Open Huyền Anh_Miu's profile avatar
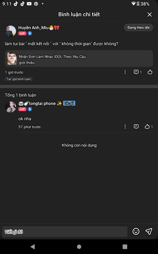158x254 pixels. point(11,31)
